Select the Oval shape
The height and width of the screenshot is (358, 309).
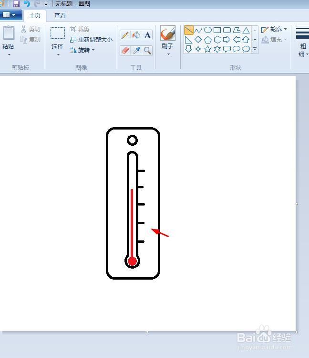(208, 30)
